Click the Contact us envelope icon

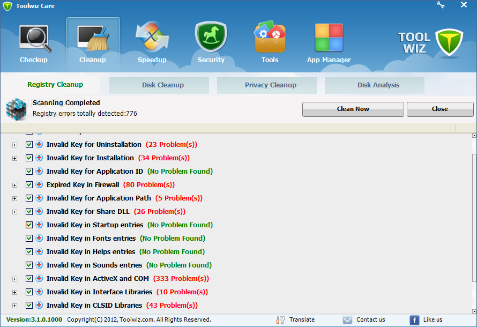point(347,319)
